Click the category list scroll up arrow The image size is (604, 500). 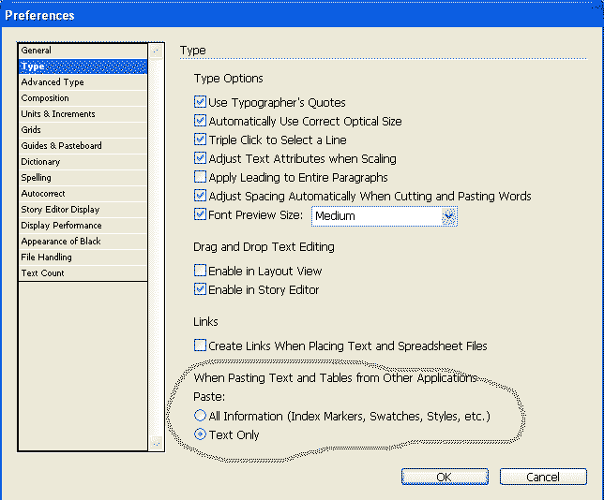156,51
